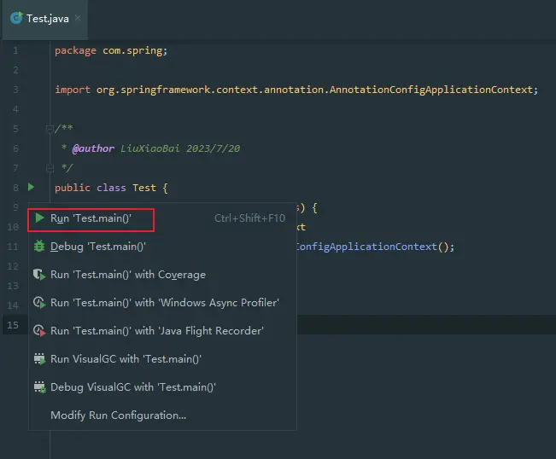Switch to the Test.java editor tab
Viewport: 556px width, 459px height.
(x=48, y=18)
